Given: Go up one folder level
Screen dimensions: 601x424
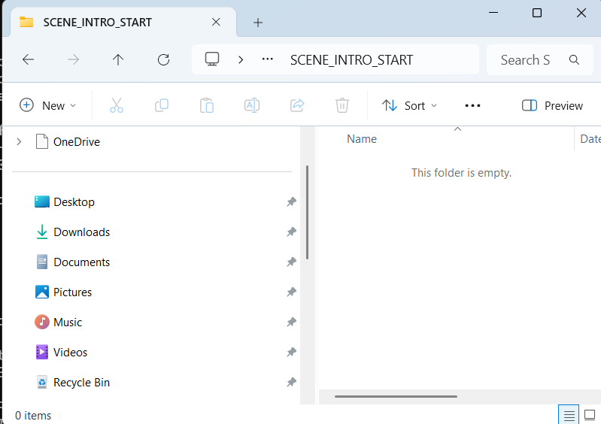Looking at the screenshot, I should click(x=118, y=60).
